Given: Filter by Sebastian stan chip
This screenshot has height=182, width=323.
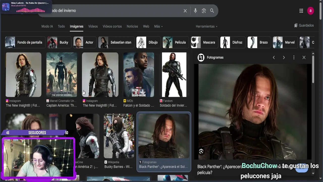Looking at the screenshot, I should point(116,42).
